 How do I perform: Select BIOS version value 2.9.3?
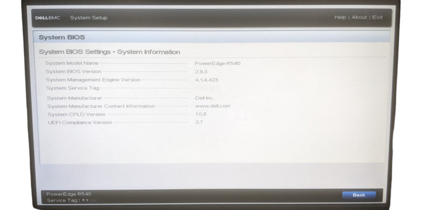pyautogui.click(x=201, y=71)
